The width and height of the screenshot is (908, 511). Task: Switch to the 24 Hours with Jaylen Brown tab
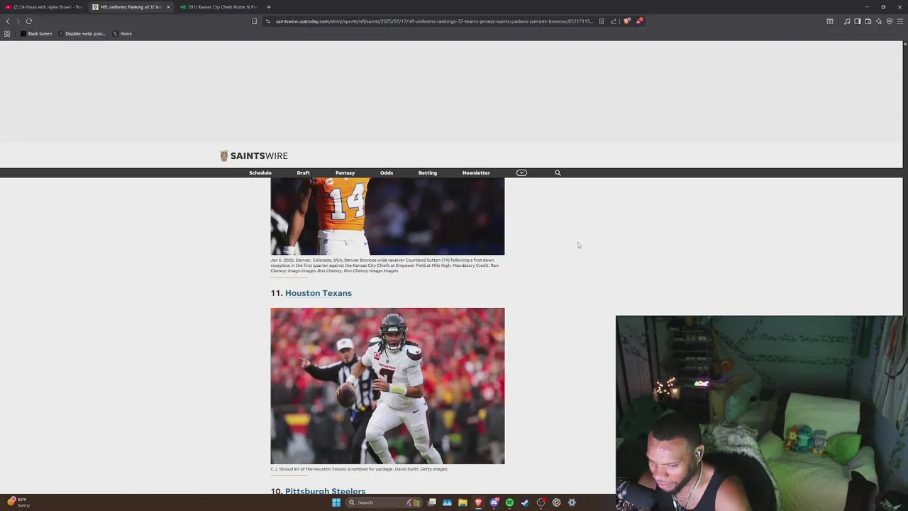pos(44,7)
